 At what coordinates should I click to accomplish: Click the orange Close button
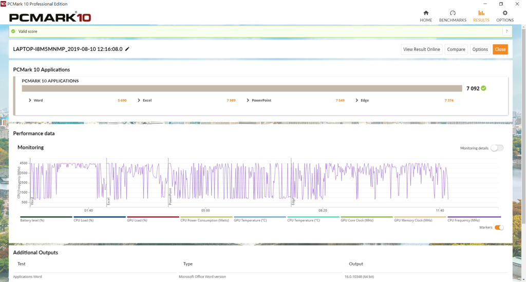[x=500, y=49]
